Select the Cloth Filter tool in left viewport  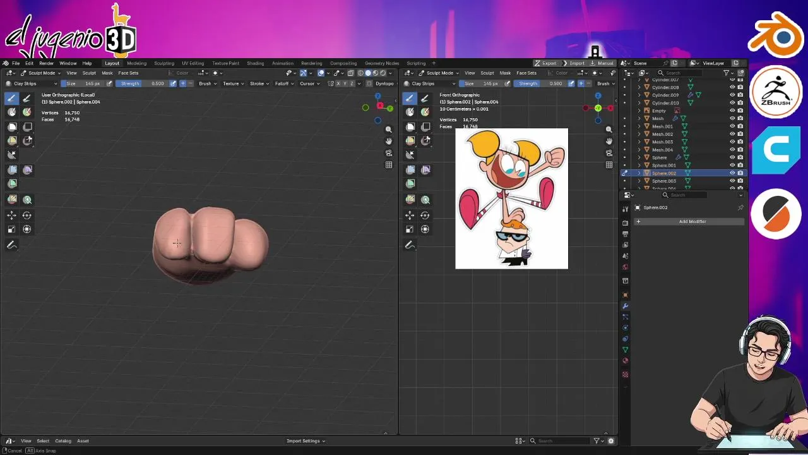pos(27,169)
